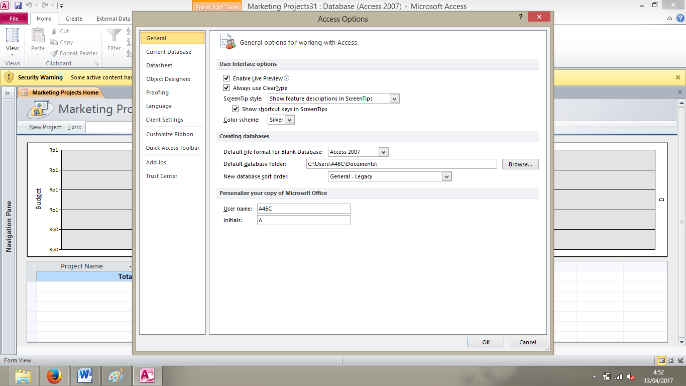Expand the View button dropdown arrow
The width and height of the screenshot is (686, 386).
point(12,54)
